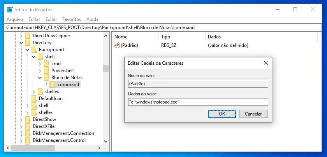Viewport: 327px width, 157px height.
Task: Click the Dados column header
Action: (x=214, y=37)
